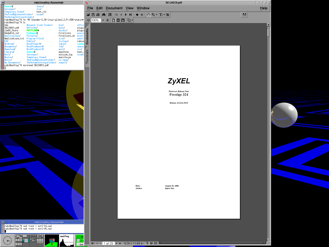The width and height of the screenshot is (329, 247).
Task: Open the zoom percentage dropdown arrow
Action: (x=103, y=20)
